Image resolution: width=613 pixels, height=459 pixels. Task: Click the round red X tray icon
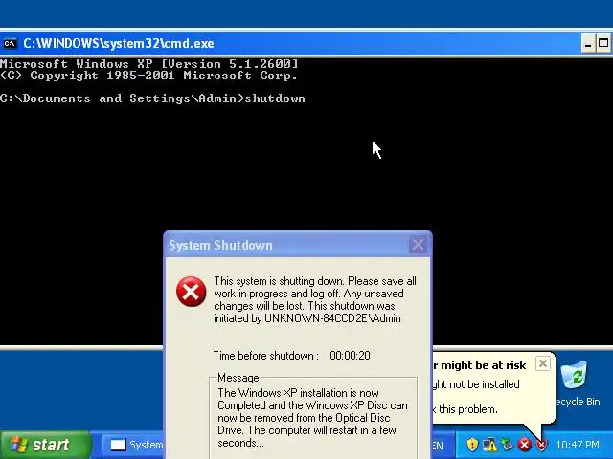click(525, 444)
